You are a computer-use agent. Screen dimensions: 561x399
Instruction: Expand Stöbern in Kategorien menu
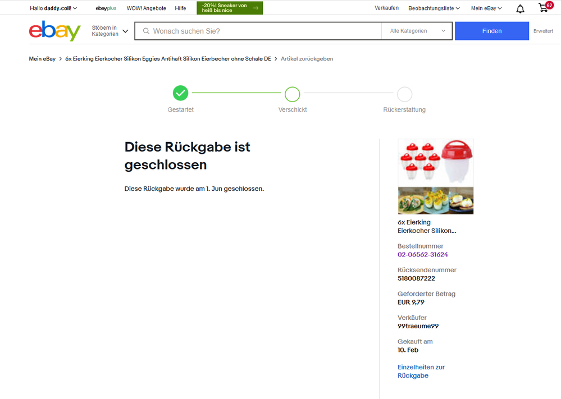click(x=110, y=31)
